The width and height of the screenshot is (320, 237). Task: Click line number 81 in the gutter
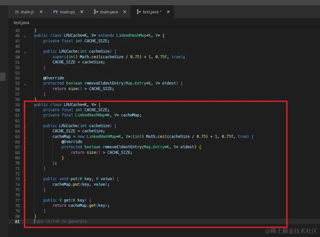pos(17,221)
